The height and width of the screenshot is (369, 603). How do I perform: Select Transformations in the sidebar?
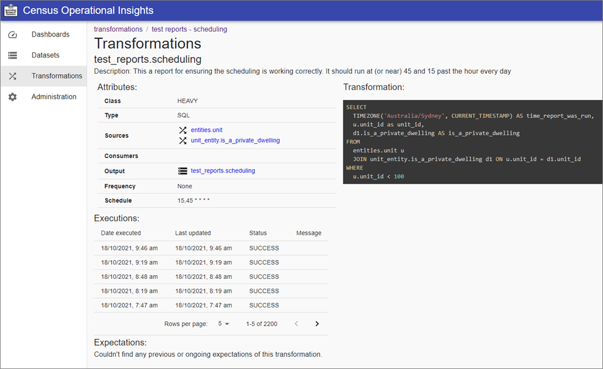pyautogui.click(x=44, y=76)
